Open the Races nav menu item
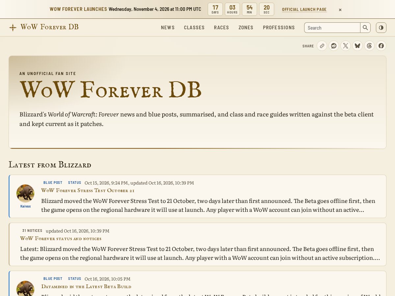Image resolution: width=395 pixels, height=296 pixels. click(222, 28)
